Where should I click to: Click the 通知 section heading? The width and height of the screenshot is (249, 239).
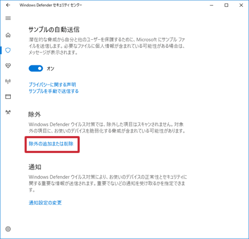click(x=35, y=167)
